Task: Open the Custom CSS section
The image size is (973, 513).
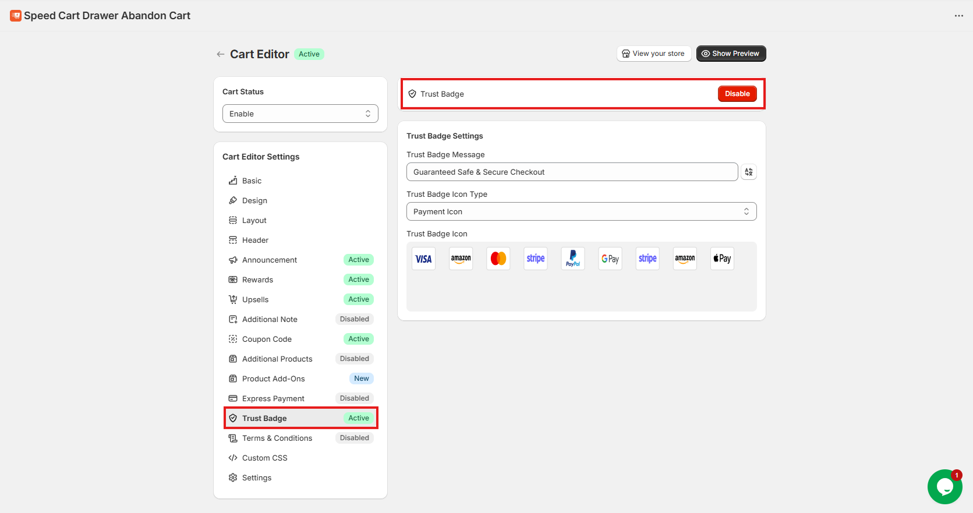Action: coord(264,458)
